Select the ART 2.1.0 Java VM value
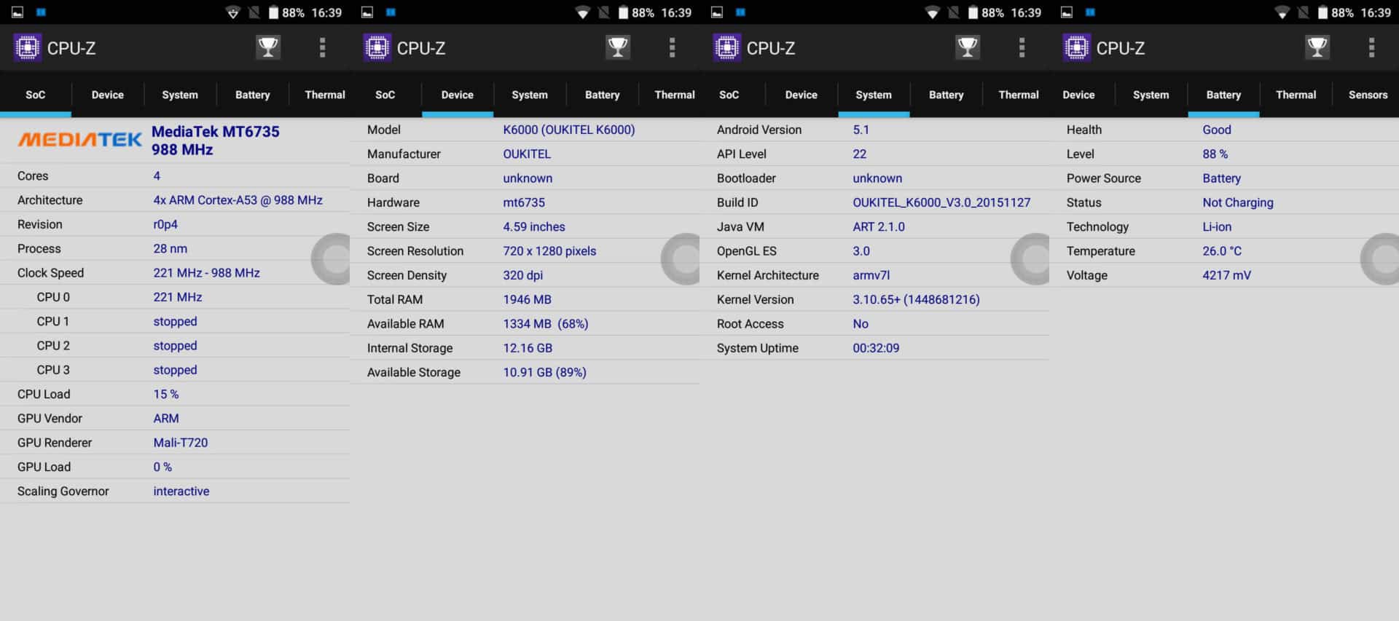This screenshot has height=621, width=1399. click(x=878, y=226)
